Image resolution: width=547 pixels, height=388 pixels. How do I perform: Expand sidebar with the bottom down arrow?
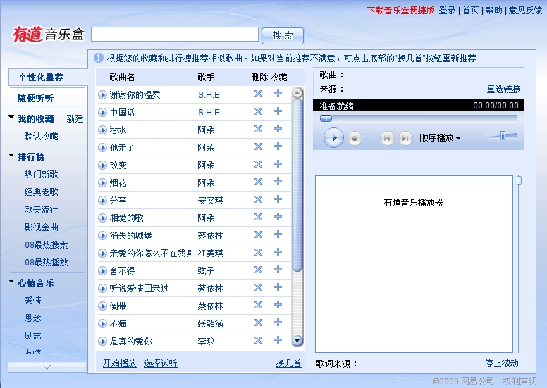47,367
